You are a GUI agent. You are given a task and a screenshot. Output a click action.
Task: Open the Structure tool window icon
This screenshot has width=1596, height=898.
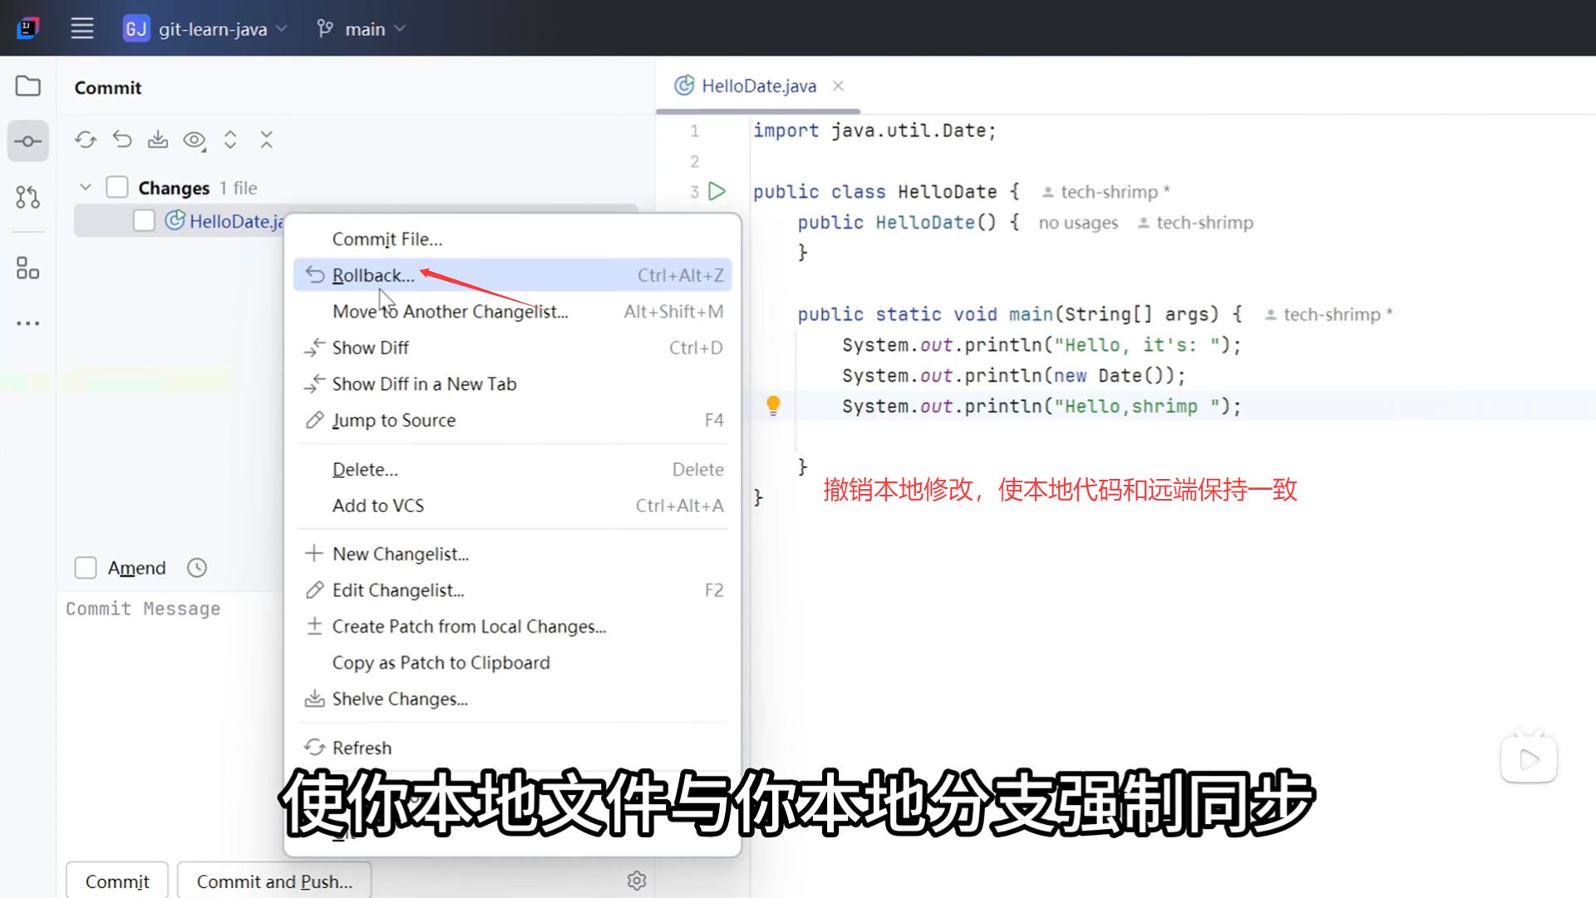pos(27,268)
